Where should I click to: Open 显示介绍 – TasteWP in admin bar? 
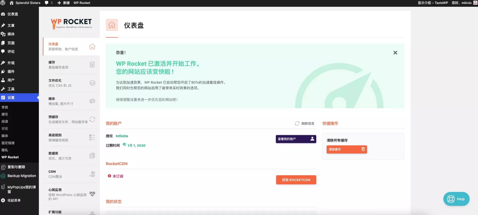(433, 3)
